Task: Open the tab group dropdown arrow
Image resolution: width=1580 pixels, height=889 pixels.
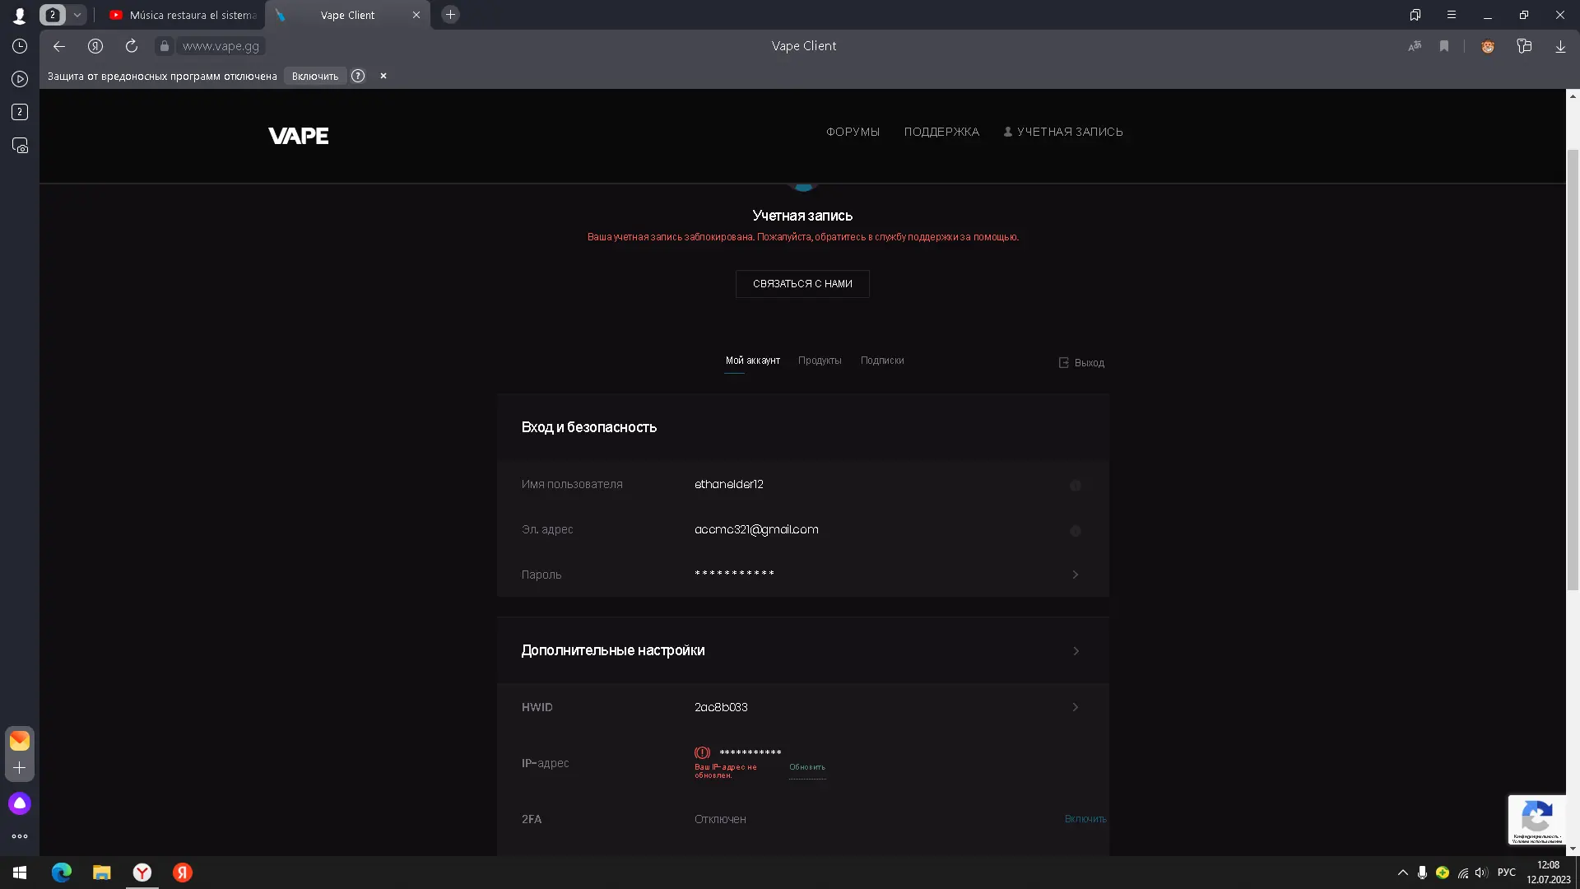Action: (77, 15)
